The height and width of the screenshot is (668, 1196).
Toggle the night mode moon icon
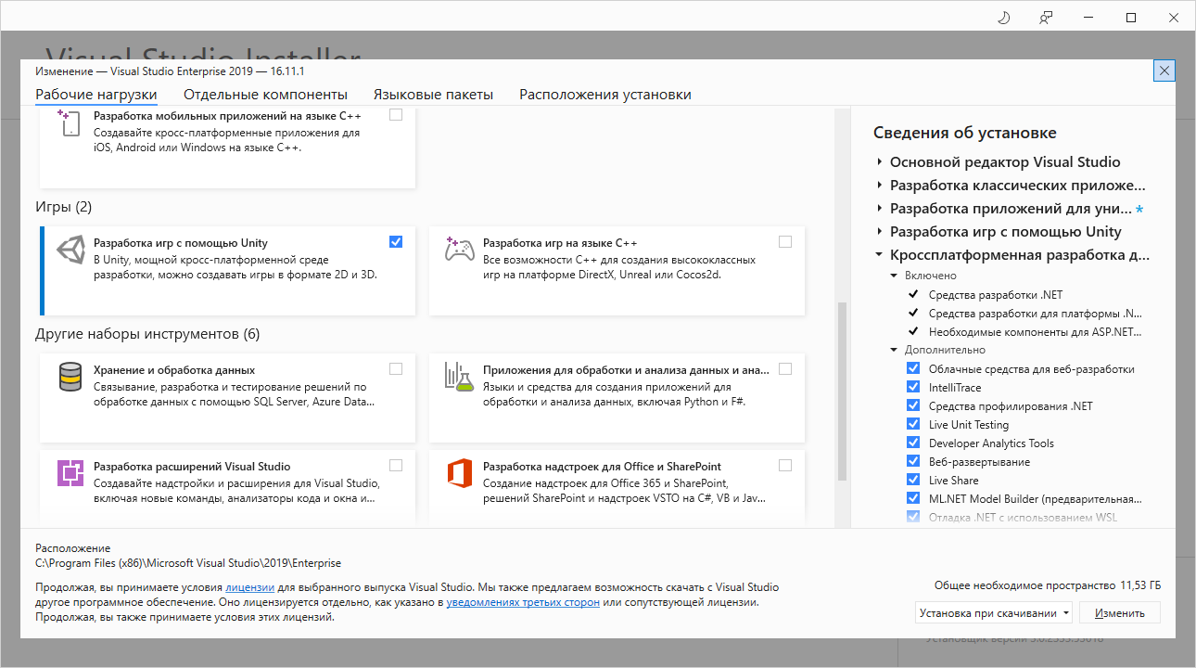(x=1003, y=18)
